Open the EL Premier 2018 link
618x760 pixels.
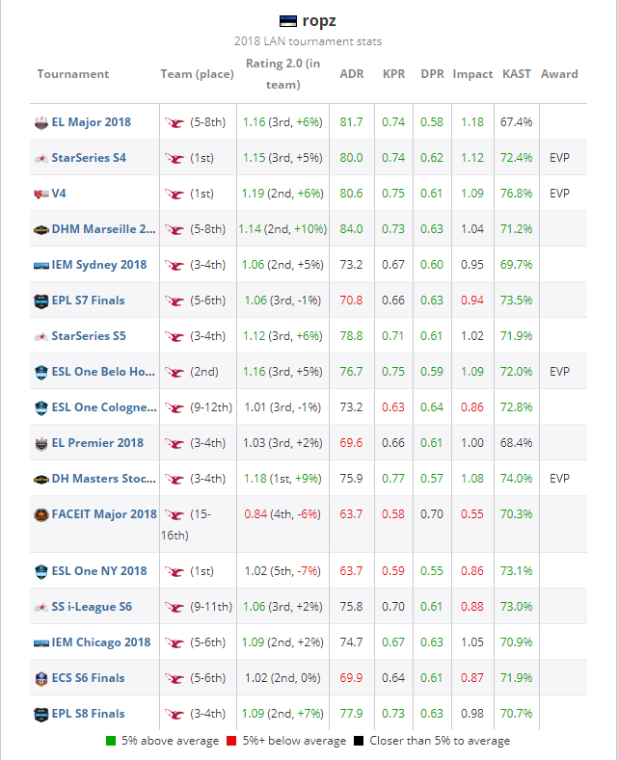point(97,442)
